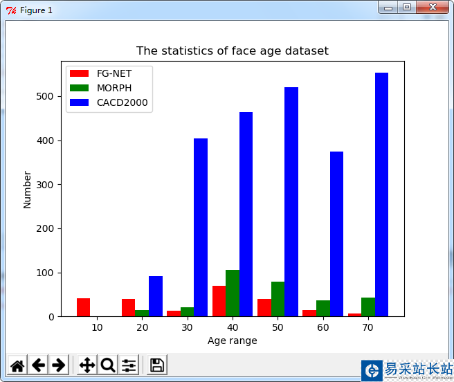Click the y-axis tick label 100
This screenshot has width=454, height=382.
[45, 273]
